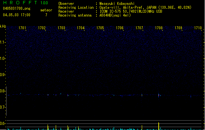Click the 1701 time marker
The width and height of the screenshot is (205, 130).
(22, 28)
